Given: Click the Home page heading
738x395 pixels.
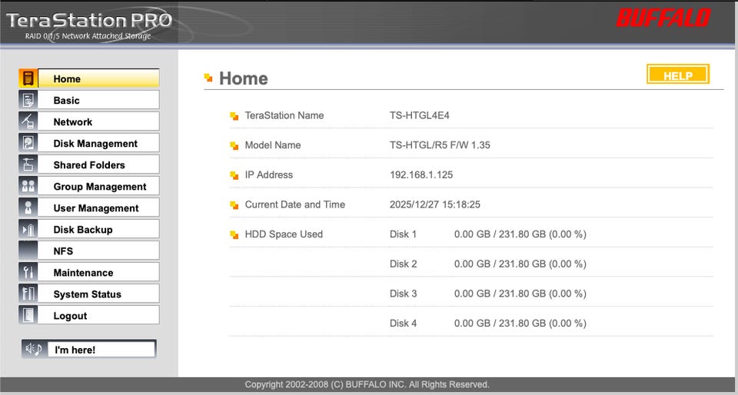Looking at the screenshot, I should point(244,78).
